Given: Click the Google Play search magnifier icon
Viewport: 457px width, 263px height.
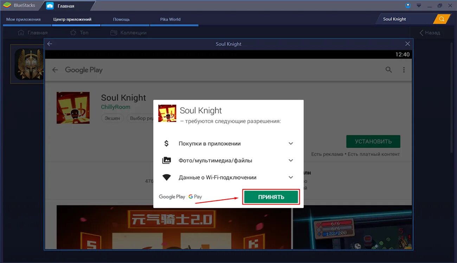Looking at the screenshot, I should [x=388, y=70].
